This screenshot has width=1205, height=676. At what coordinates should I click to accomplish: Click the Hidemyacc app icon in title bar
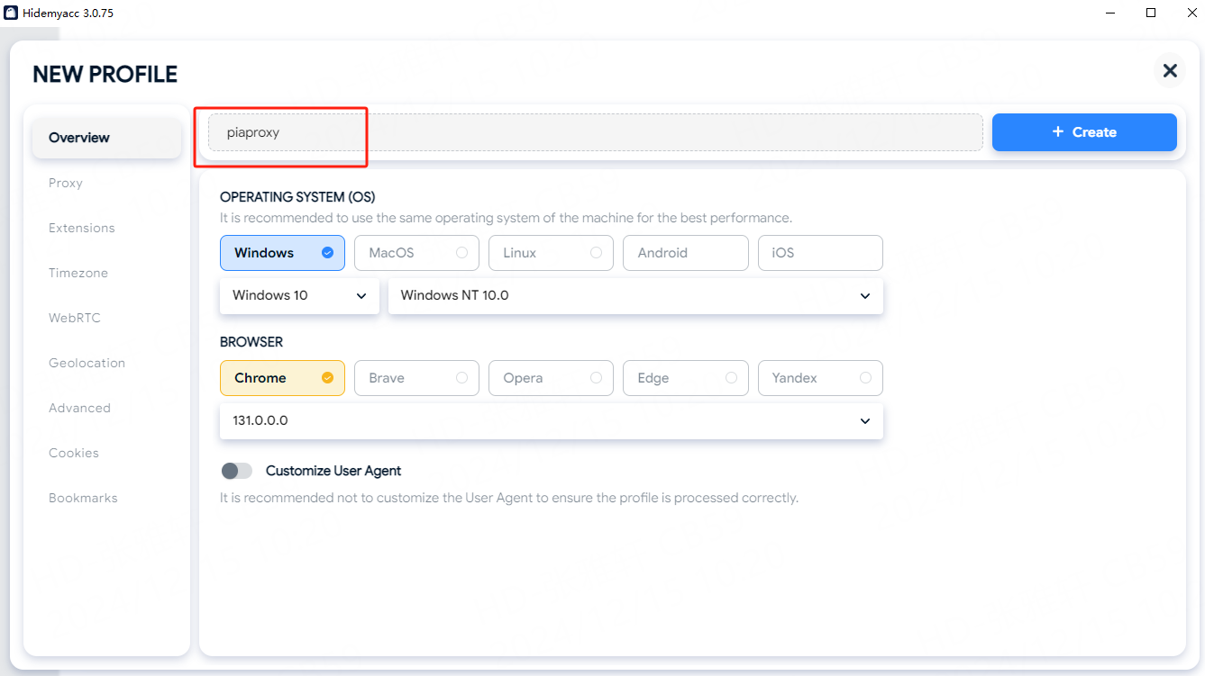pos(11,14)
